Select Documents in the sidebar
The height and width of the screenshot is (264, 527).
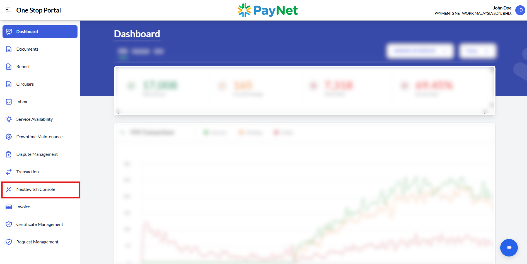[27, 49]
